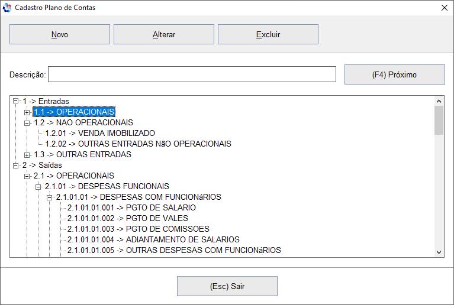
Task: Collapse the 1.2 -> NAO OPERACIONAIS node
Action: 27,123
